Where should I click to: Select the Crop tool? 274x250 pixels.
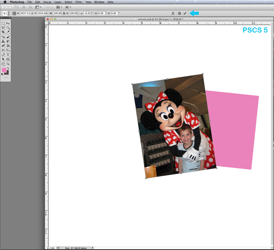pyautogui.click(x=3, y=32)
